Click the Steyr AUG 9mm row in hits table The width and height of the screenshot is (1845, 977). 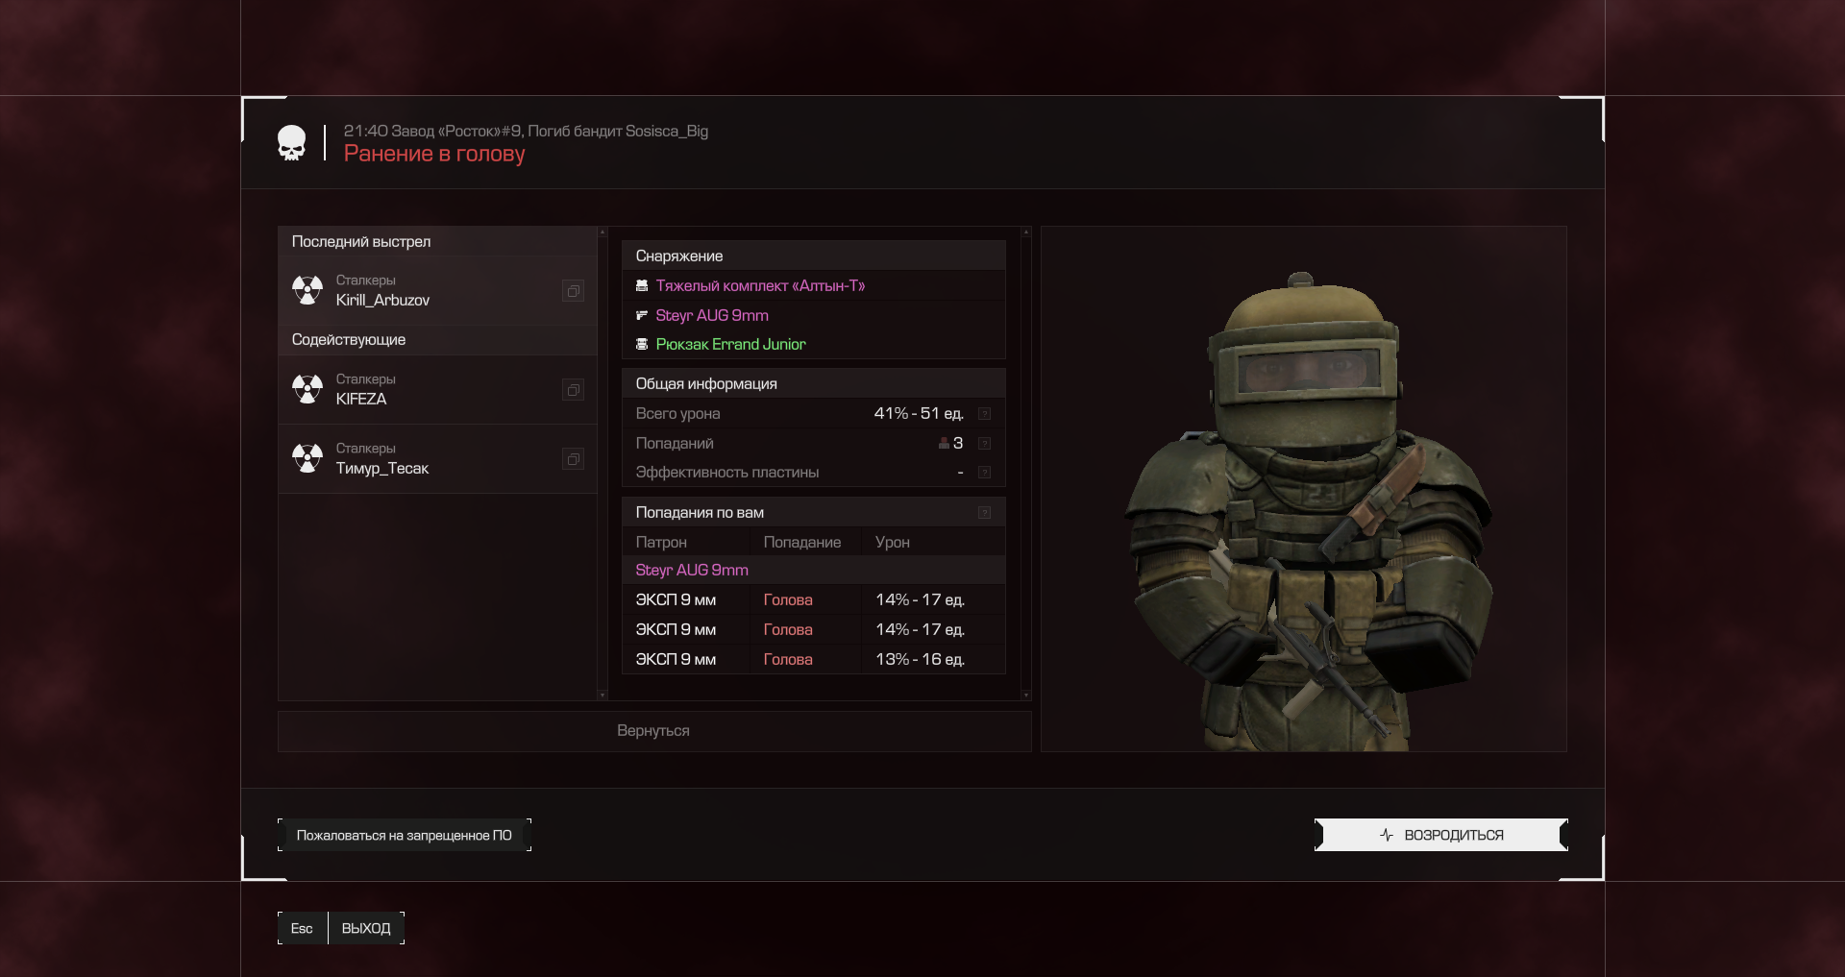pos(813,571)
